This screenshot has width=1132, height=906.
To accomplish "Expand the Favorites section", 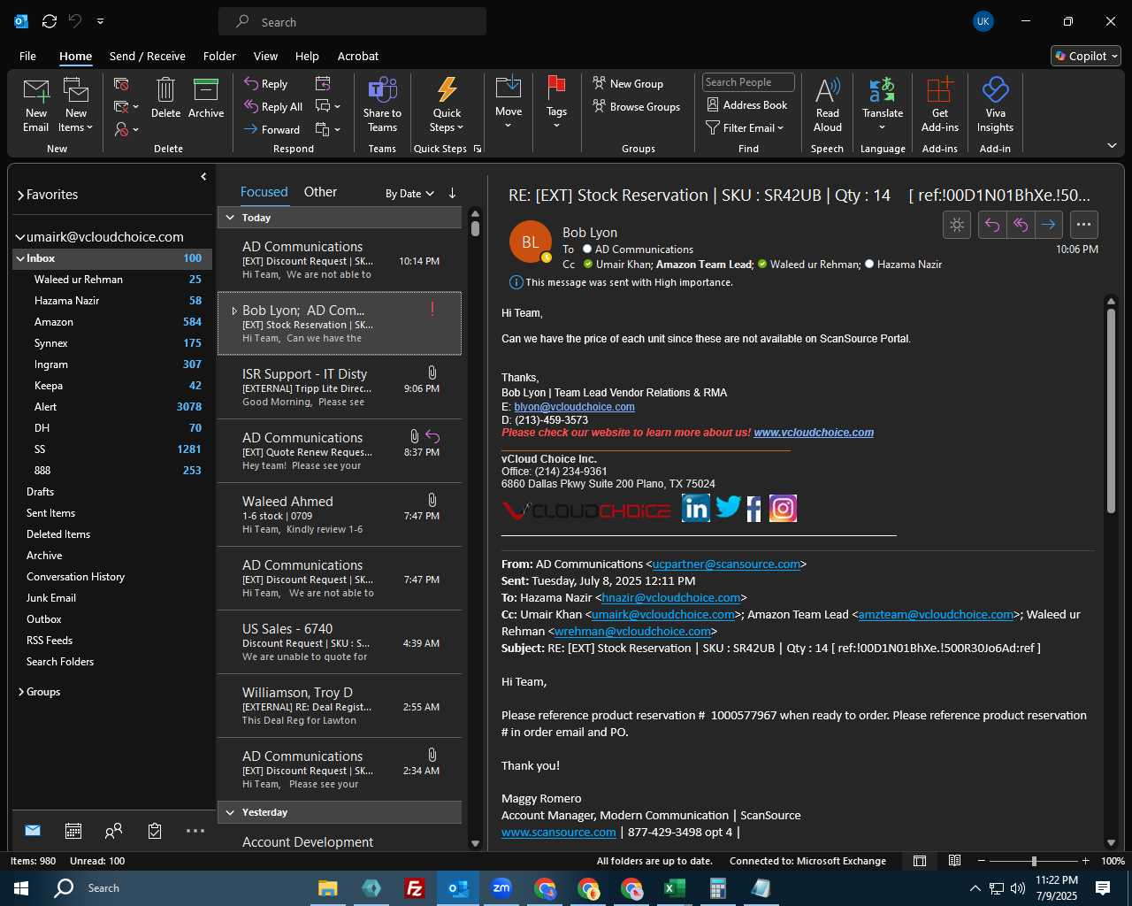I will 20,195.
